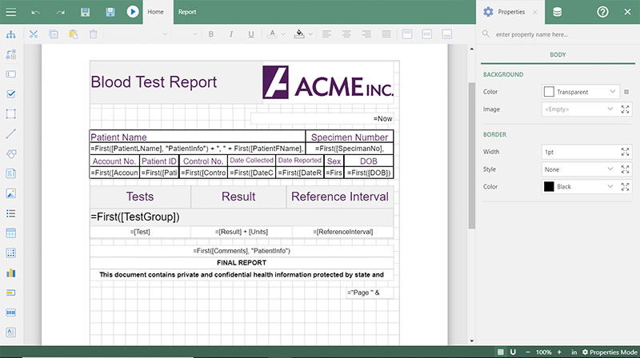Switch to the Report tab
The width and height of the screenshot is (640, 358).
pyautogui.click(x=187, y=12)
